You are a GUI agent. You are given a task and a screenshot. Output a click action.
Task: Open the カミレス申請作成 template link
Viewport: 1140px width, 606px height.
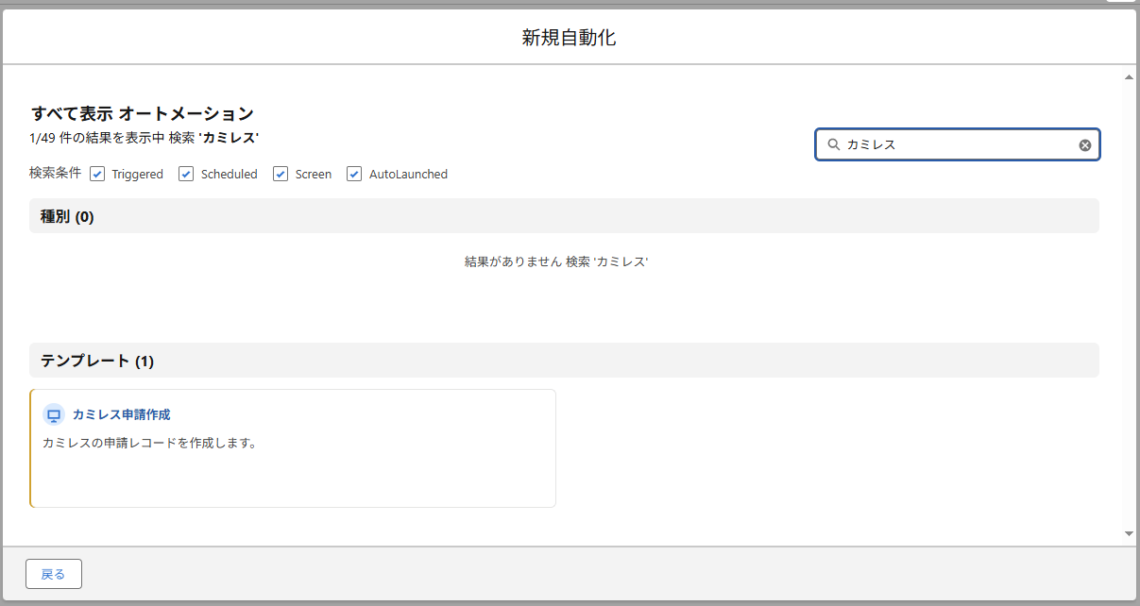tap(121, 414)
